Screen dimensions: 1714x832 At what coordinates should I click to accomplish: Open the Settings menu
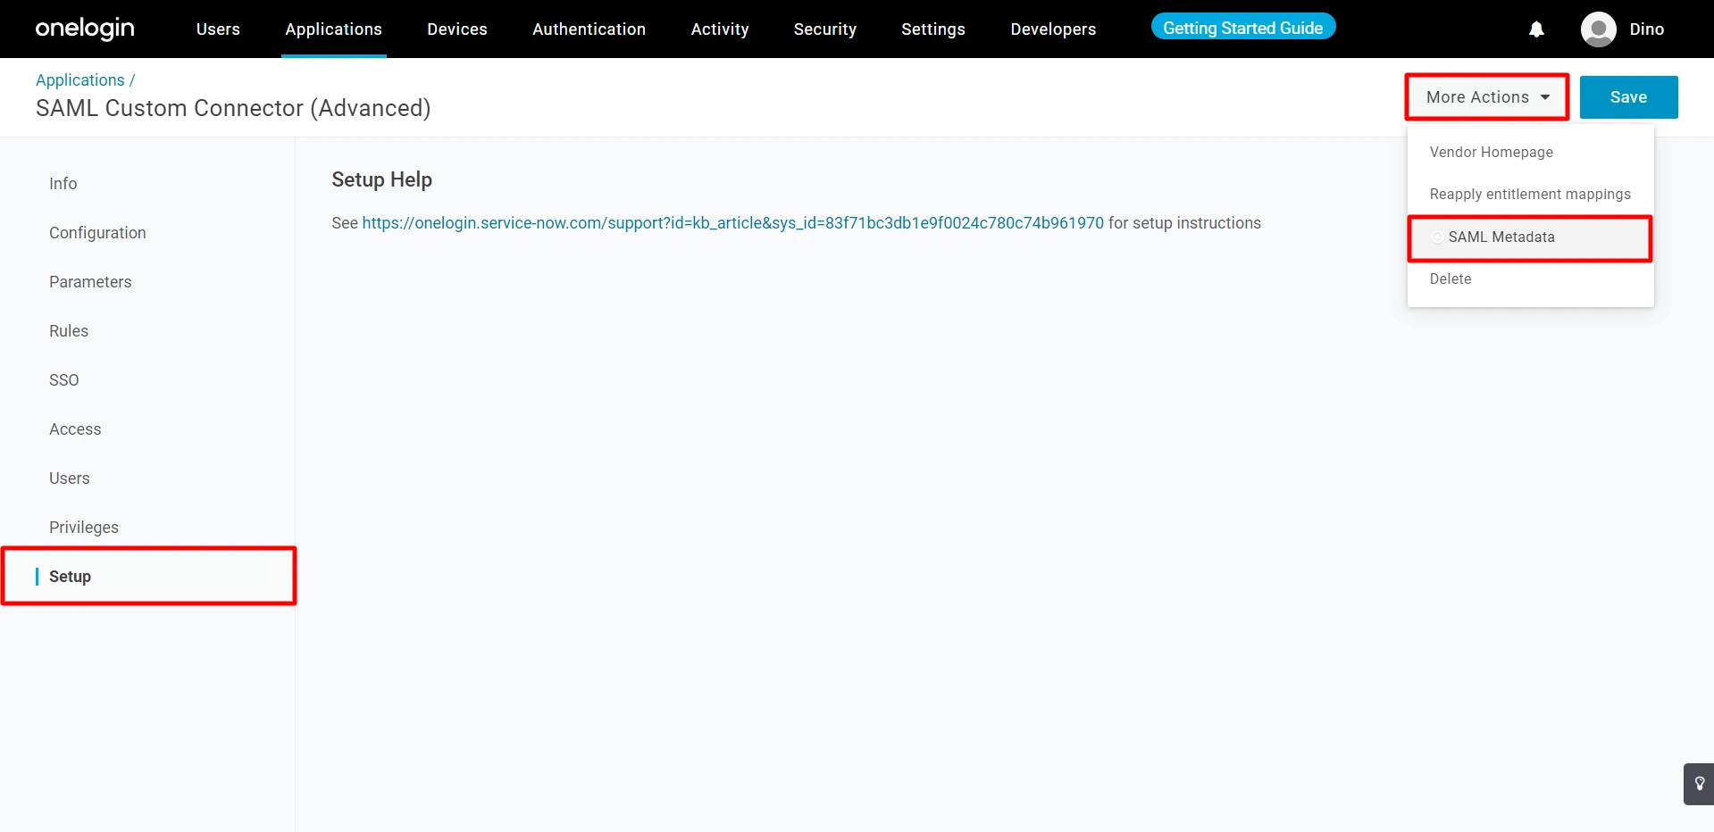932,29
